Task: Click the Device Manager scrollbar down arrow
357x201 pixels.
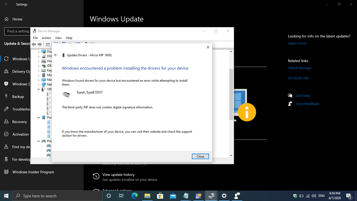Action: [x=231, y=155]
